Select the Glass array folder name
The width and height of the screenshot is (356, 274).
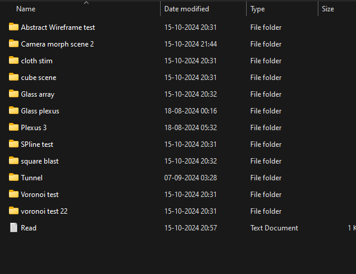coord(38,94)
